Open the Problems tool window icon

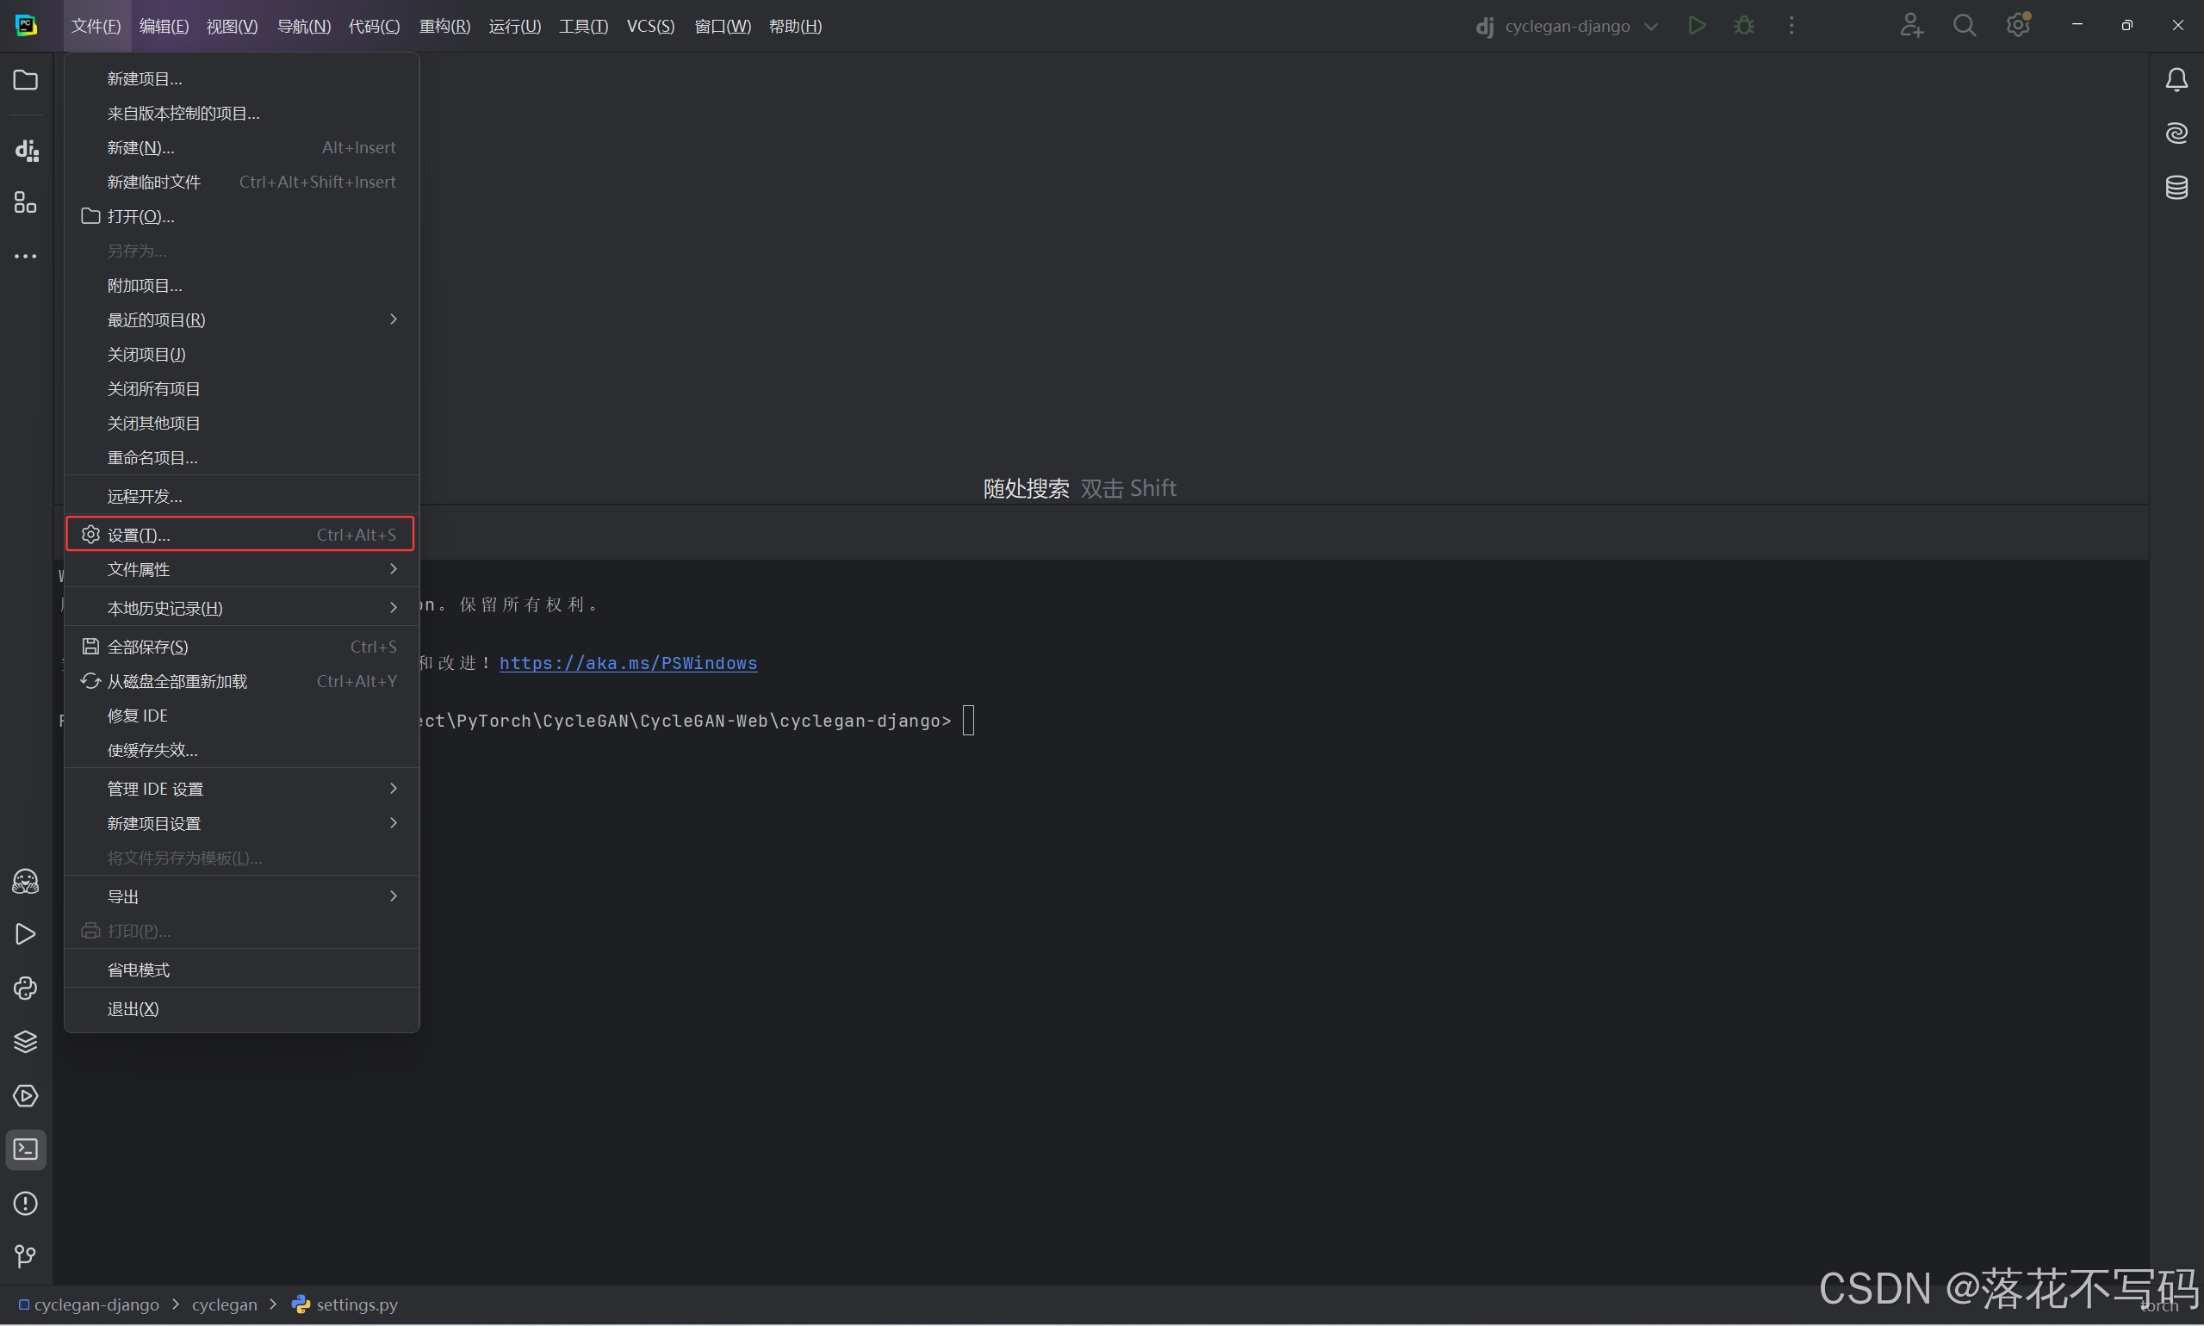25,1204
